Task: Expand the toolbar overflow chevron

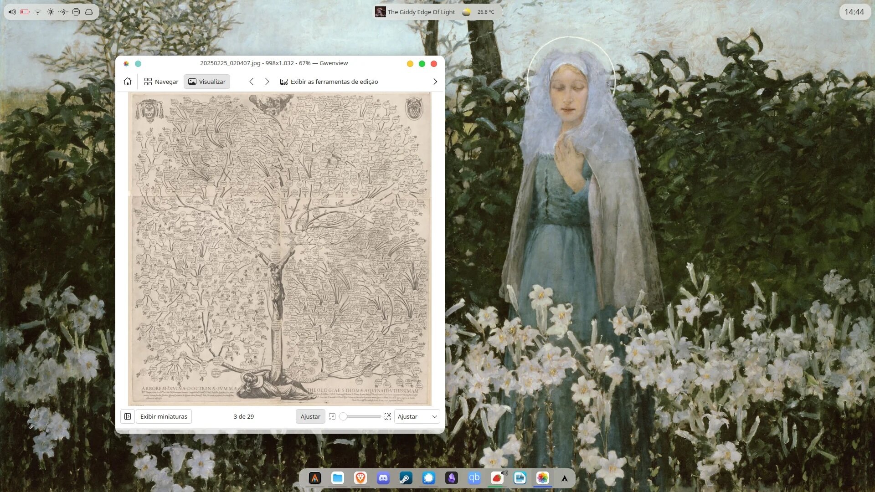Action: click(x=435, y=82)
